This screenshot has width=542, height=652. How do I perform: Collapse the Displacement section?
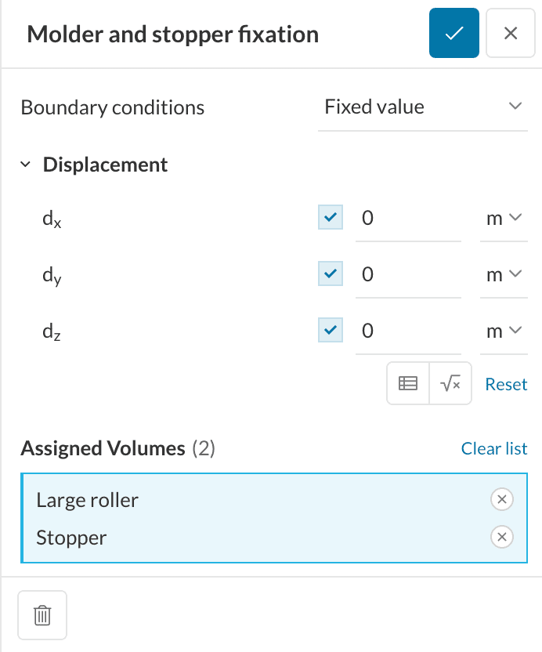coord(26,165)
